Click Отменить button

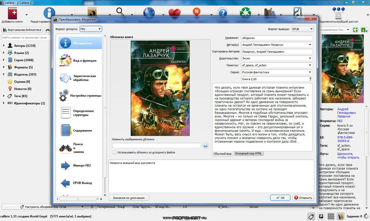pos(303,198)
